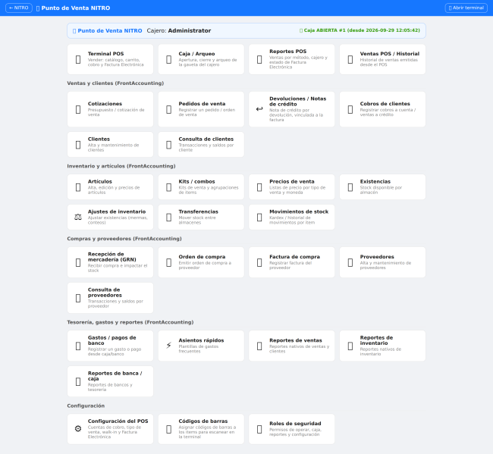The height and width of the screenshot is (454, 493).
Task: Click the Artículos card icon
Action: (x=78, y=187)
